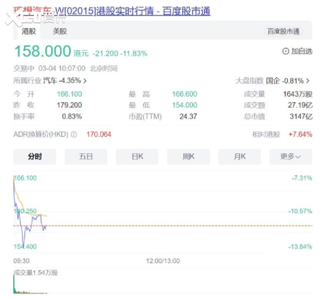
Task: Click the -21.200 -11.83% change text
Action: tap(120, 54)
